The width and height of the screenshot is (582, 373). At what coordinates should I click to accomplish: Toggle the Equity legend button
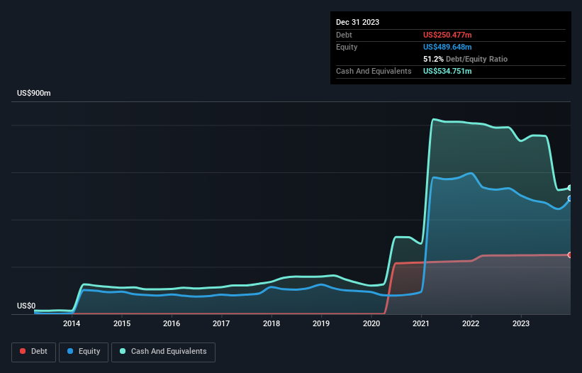[84, 352]
